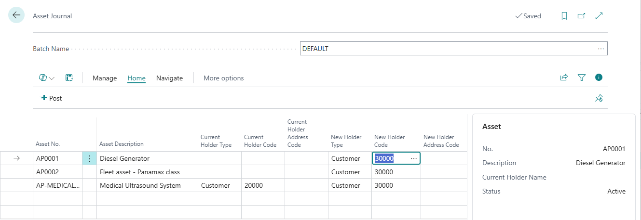
Task: Click the share icon
Action: [564, 78]
